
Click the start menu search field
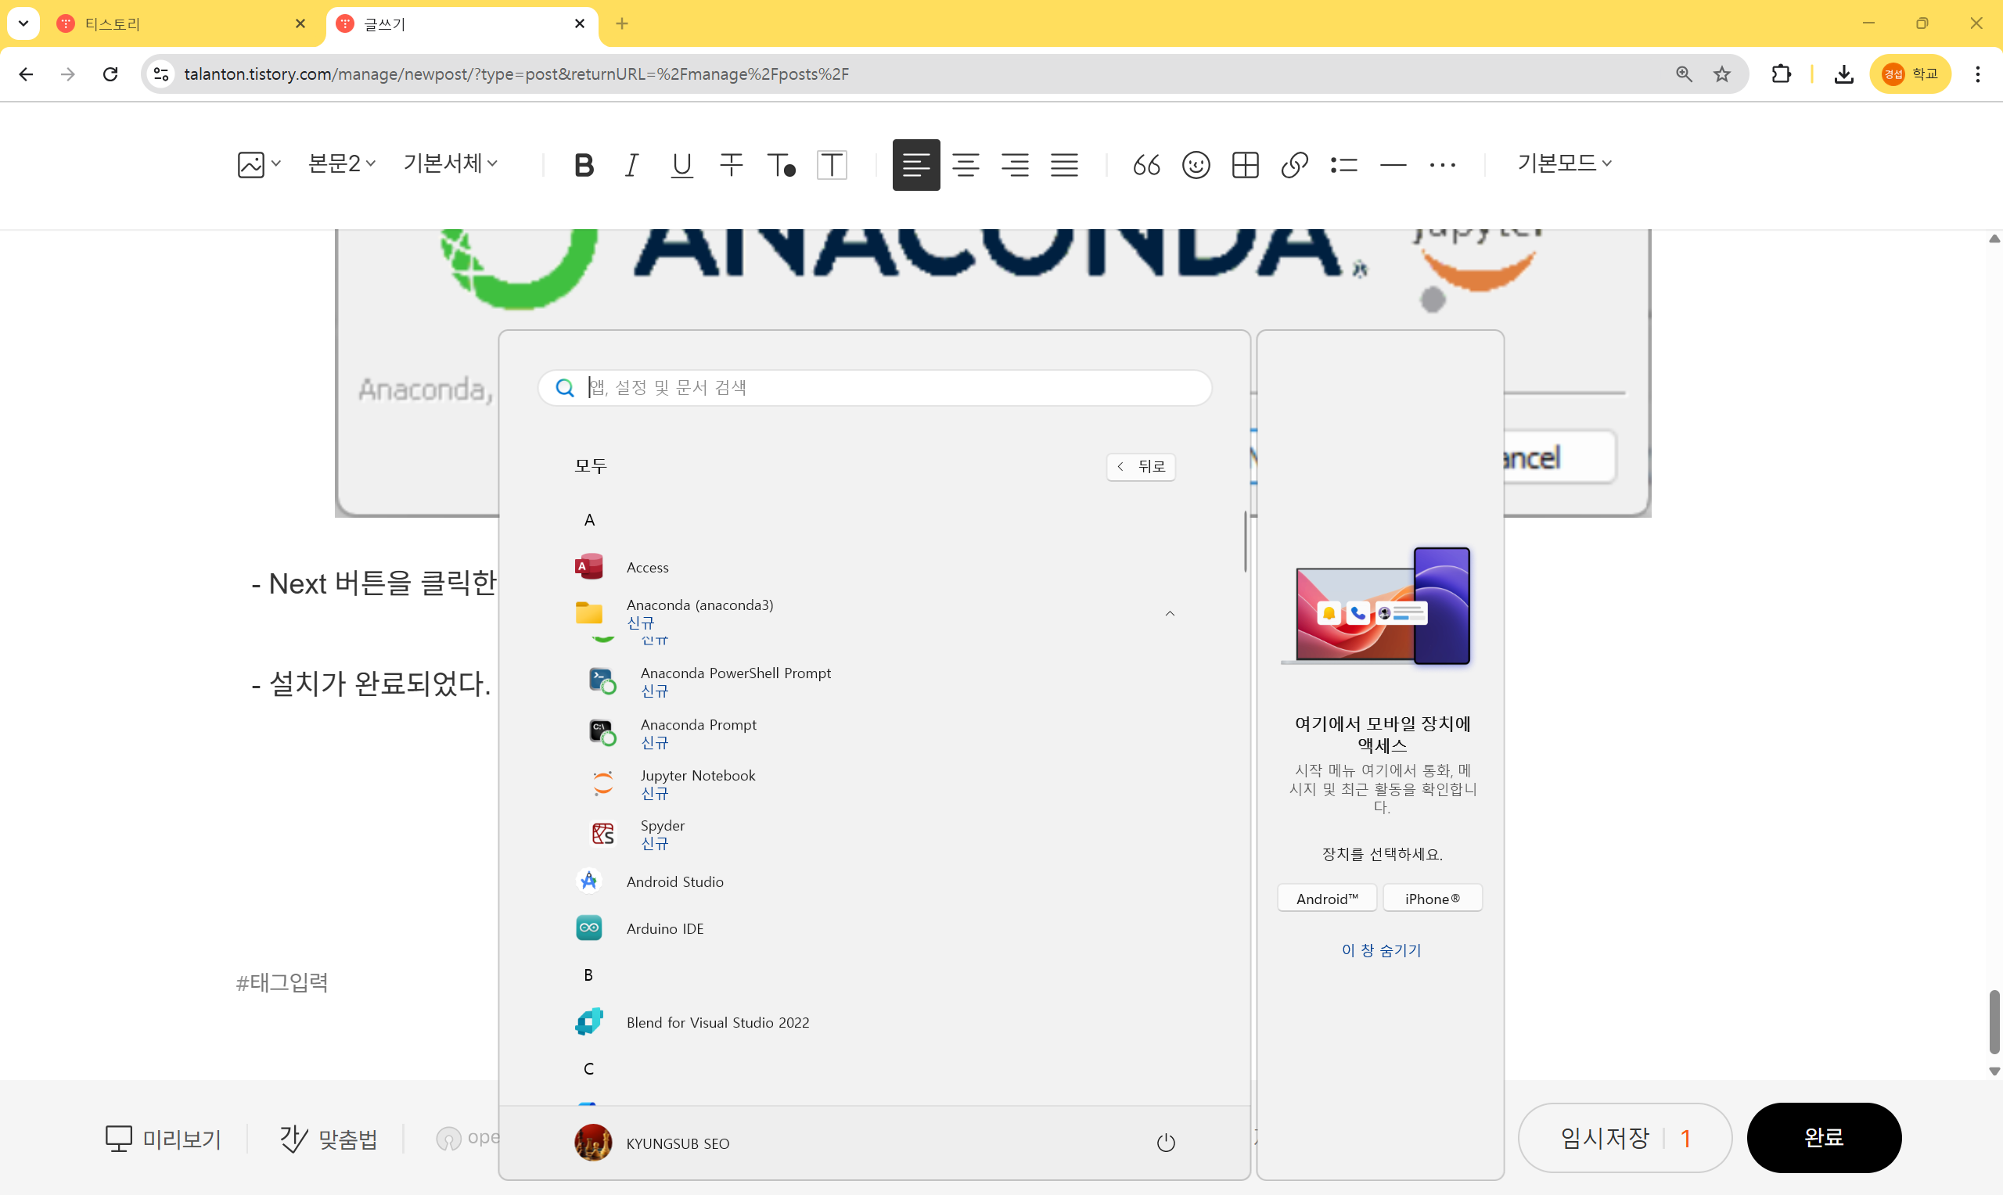point(886,388)
